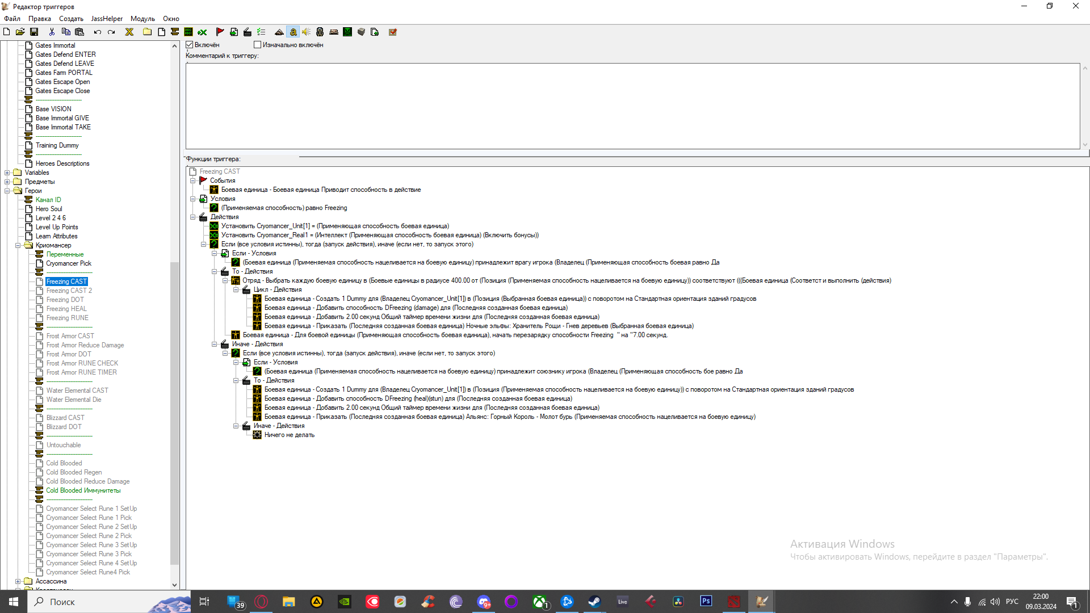Toggle the Включён checkbox
Viewport: 1090px width, 613px height.
[190, 45]
